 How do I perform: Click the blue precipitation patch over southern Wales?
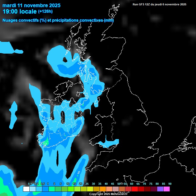110,143
